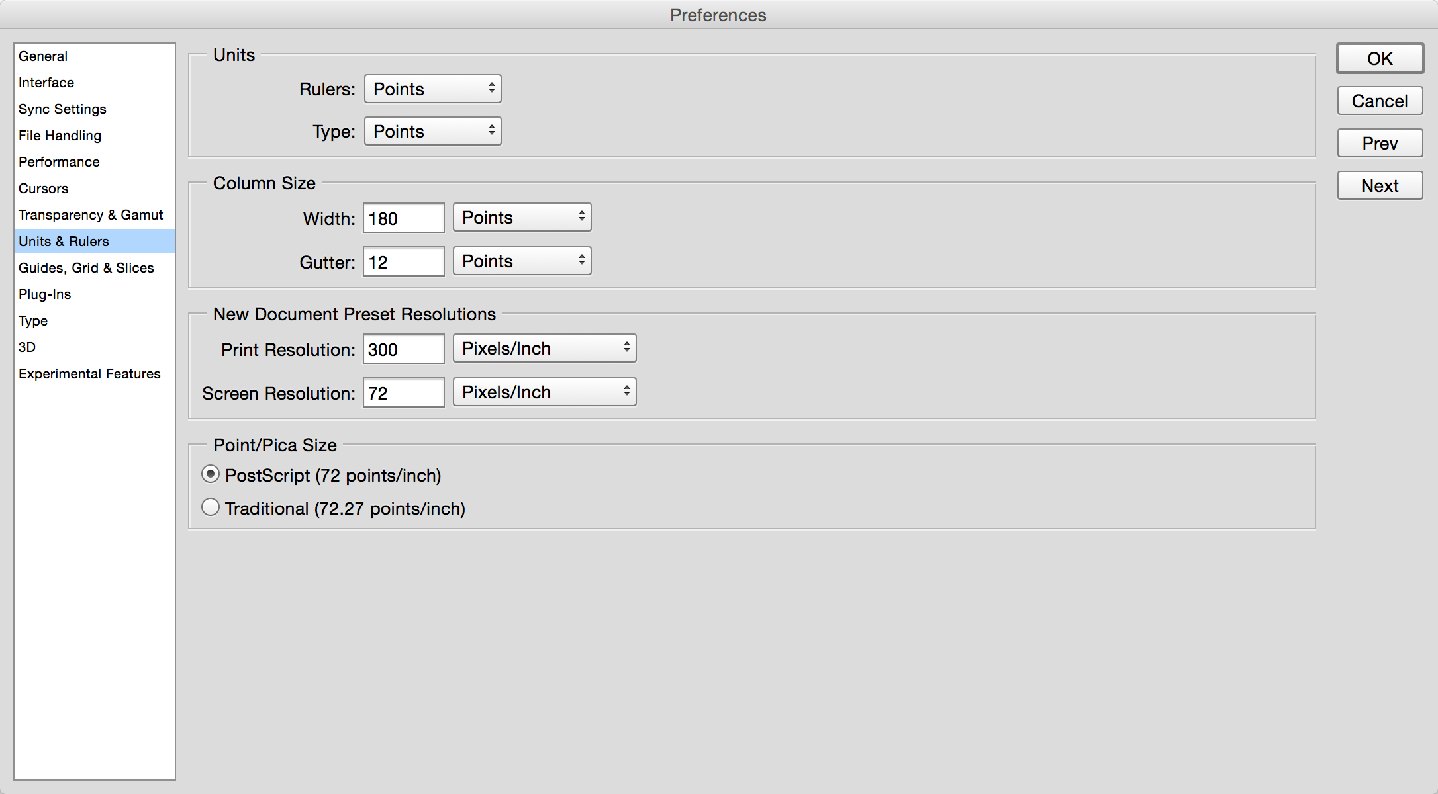
Task: Go to previous preferences page with Prev
Action: [1380, 143]
